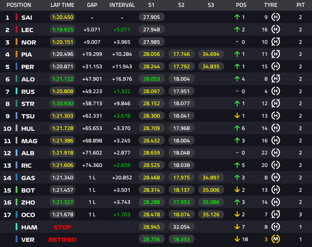Click Perez's blue team colour bar

(x=17, y=66)
